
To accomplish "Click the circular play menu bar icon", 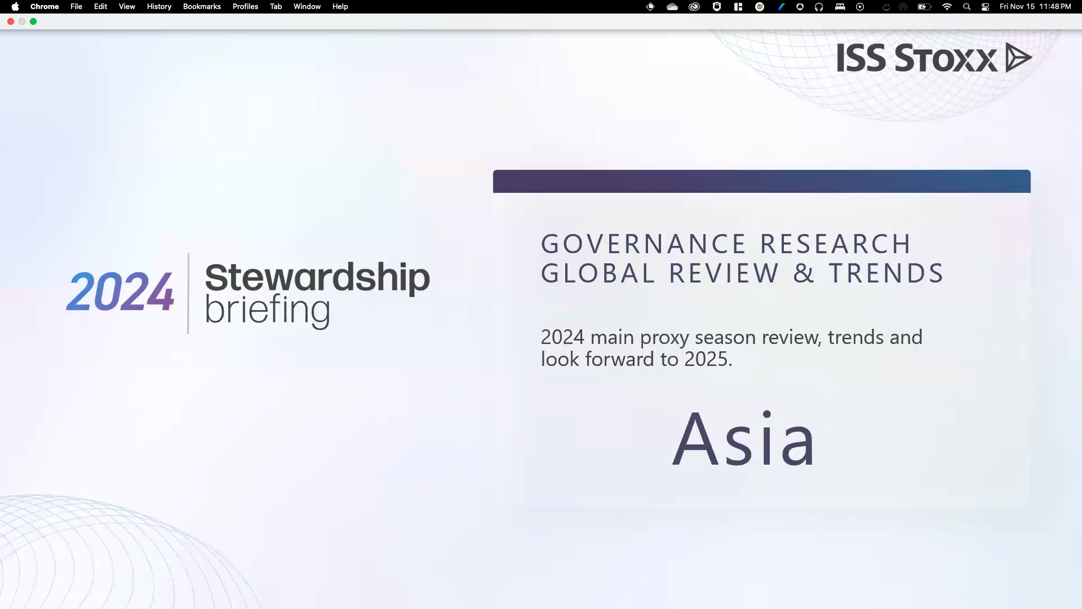I will point(860,7).
